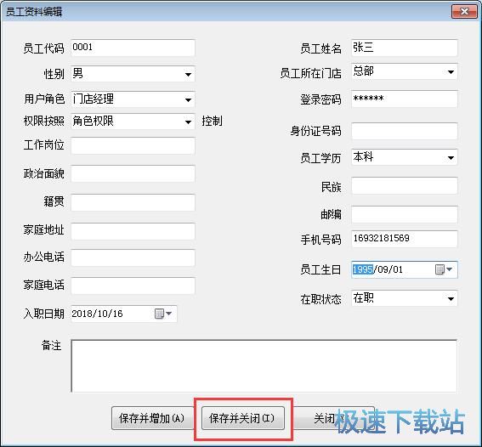Click the 家庭地址 input field
This screenshot has width=482, height=447.
pyautogui.click(x=133, y=231)
